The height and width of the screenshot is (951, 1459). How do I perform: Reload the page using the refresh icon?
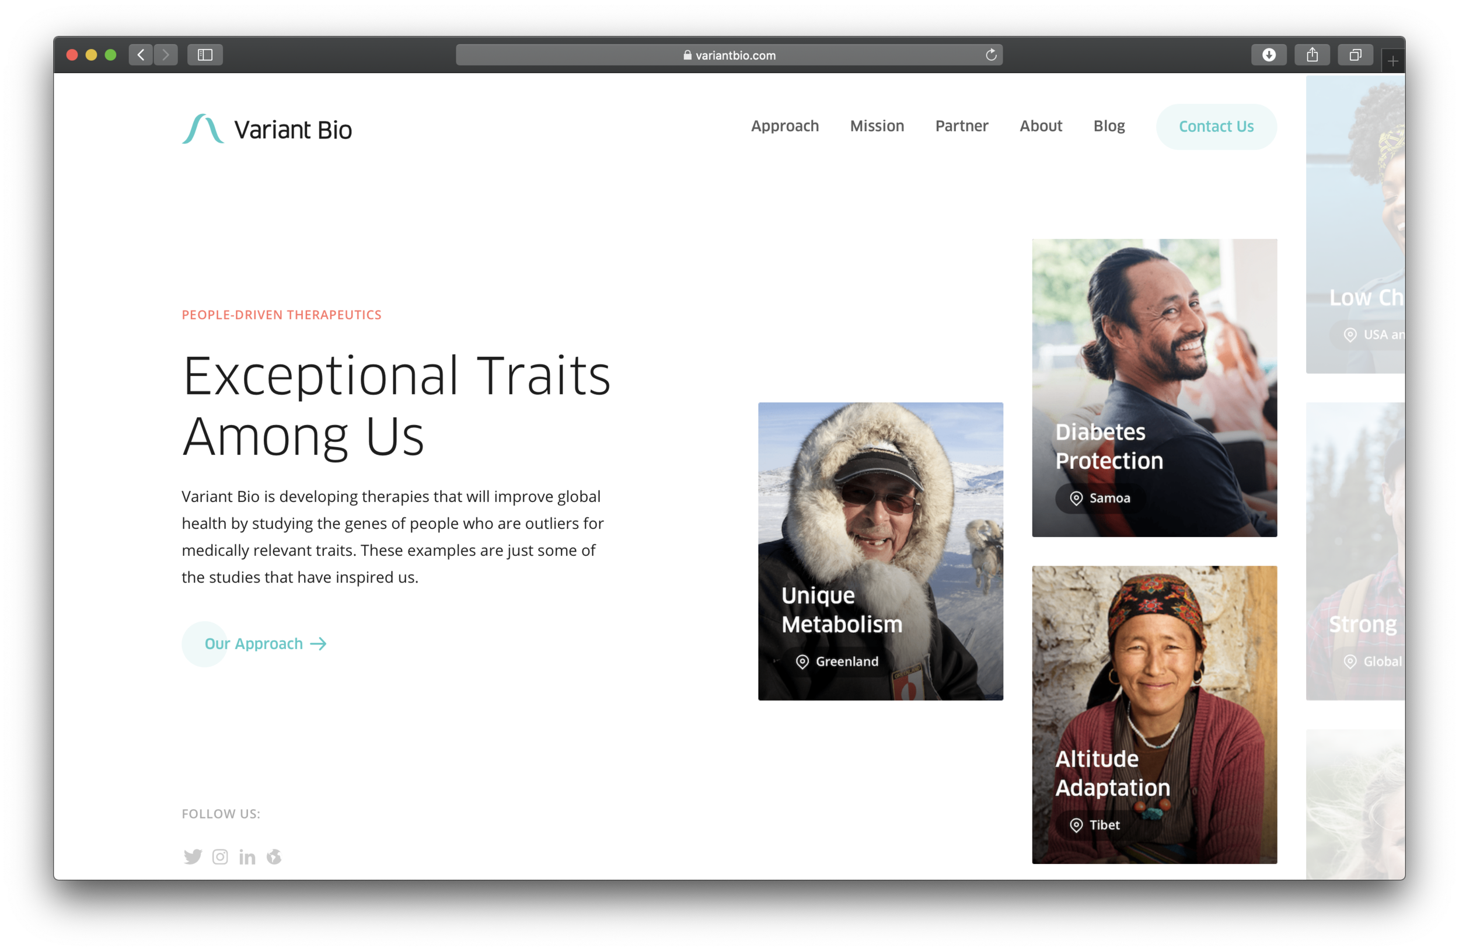pos(990,55)
